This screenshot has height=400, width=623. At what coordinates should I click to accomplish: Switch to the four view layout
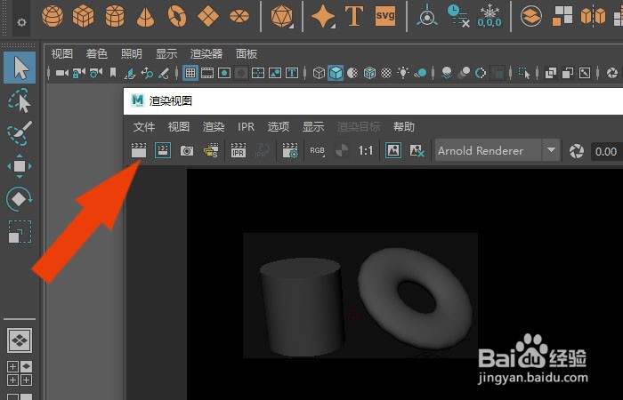coord(20,373)
